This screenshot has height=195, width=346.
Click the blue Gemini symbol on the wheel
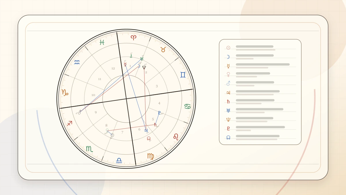point(183,75)
